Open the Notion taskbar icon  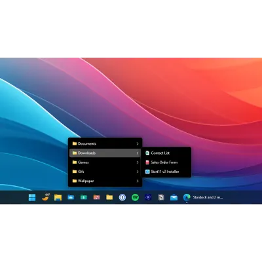161,197
